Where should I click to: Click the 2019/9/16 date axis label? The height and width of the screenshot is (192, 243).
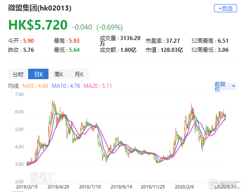click(x=121, y=187)
